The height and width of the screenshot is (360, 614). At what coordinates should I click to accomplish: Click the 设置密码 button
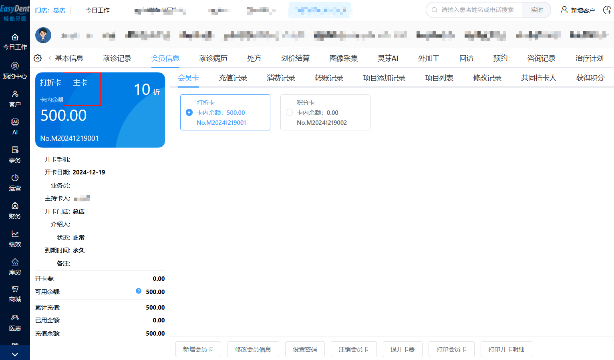click(x=305, y=349)
